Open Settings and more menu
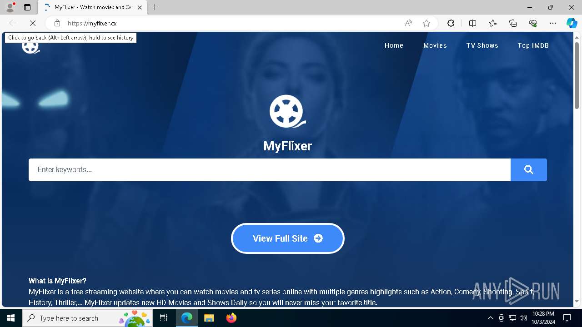Screen dimensions: 582x327 pos(553,23)
